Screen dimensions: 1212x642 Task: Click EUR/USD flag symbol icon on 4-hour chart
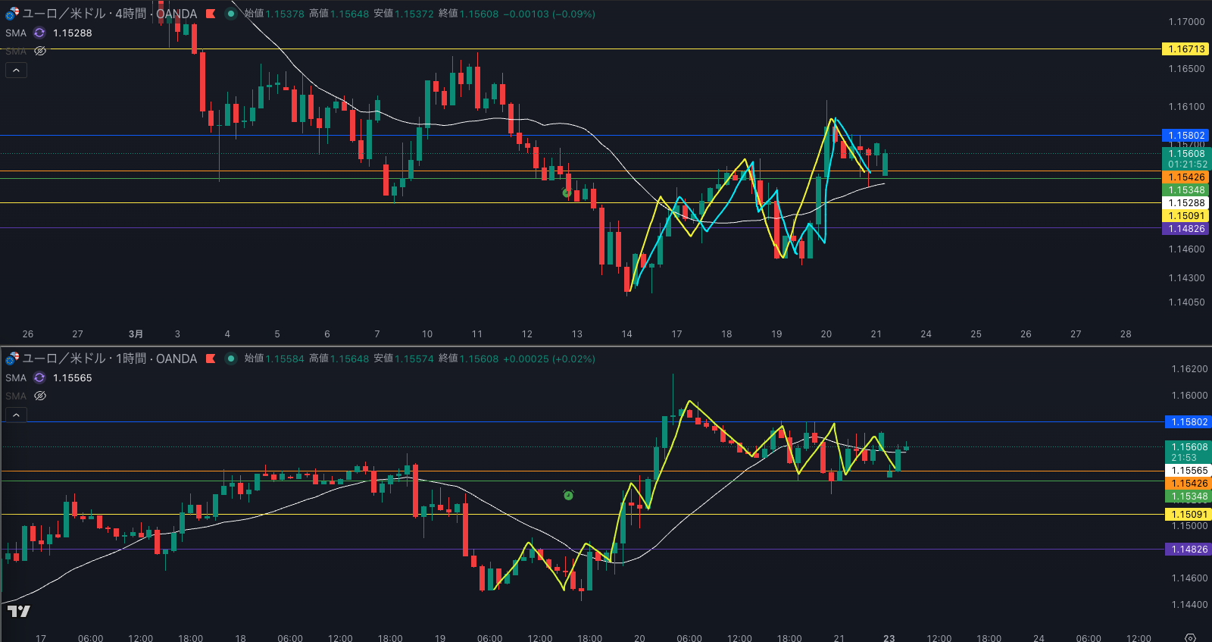[12, 14]
